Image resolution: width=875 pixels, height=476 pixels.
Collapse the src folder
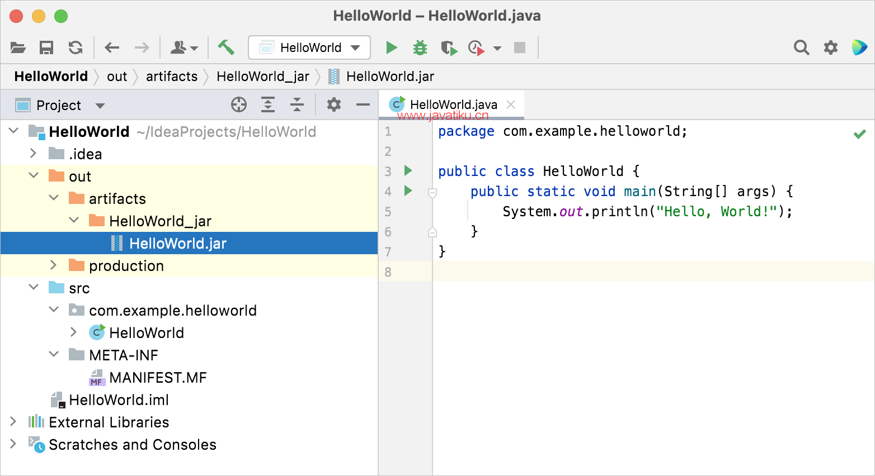click(x=34, y=287)
